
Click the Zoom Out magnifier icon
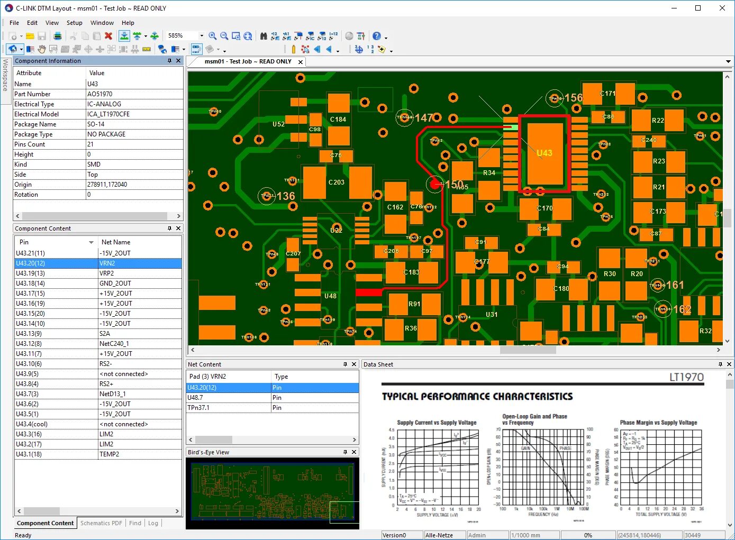224,36
